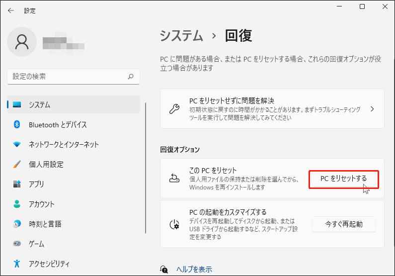Click PC の起動をカスタマイズする title text

tap(228, 212)
